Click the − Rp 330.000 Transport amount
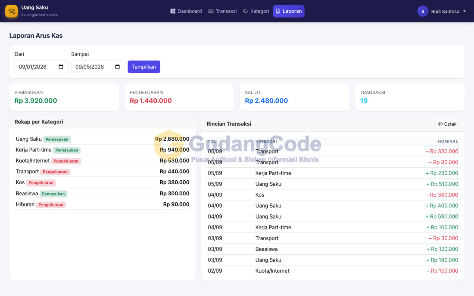Viewport: 474px width, 296px height. pyautogui.click(x=442, y=151)
